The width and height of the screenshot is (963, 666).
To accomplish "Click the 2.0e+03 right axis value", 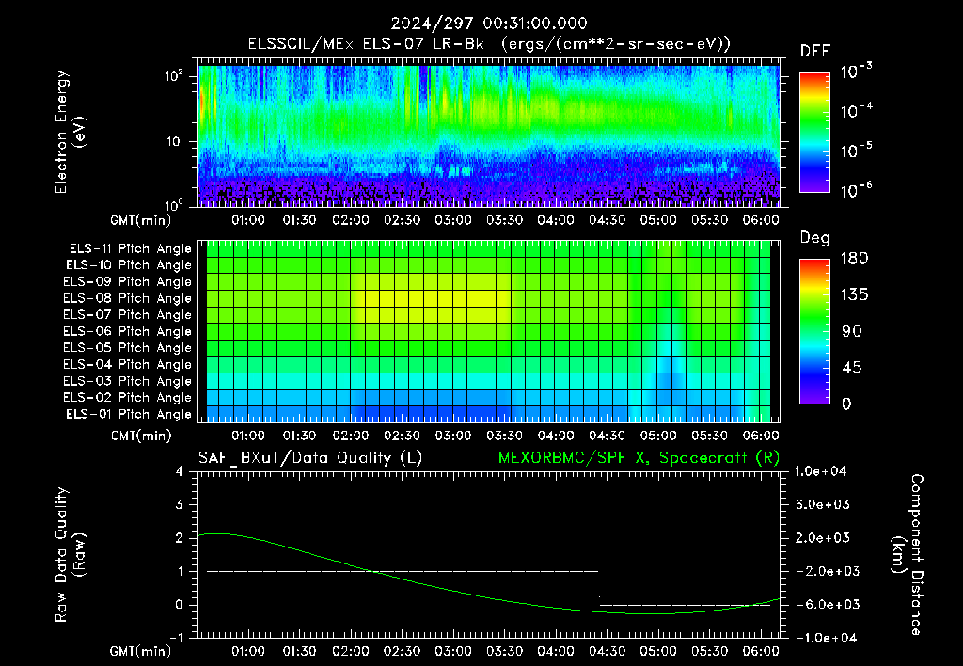I will (x=823, y=538).
